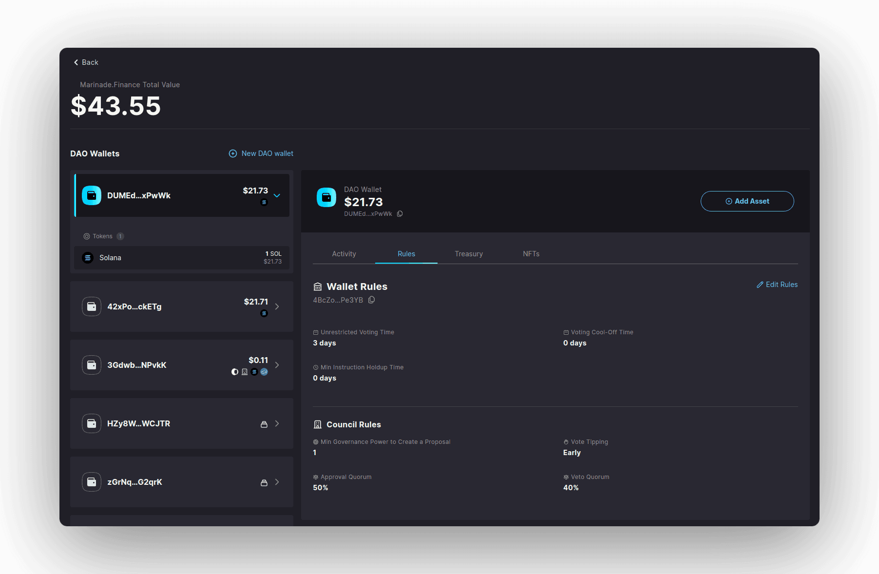This screenshot has height=574, width=879.
Task: Click the plus icon beside New DAO wallet
Action: (x=233, y=153)
